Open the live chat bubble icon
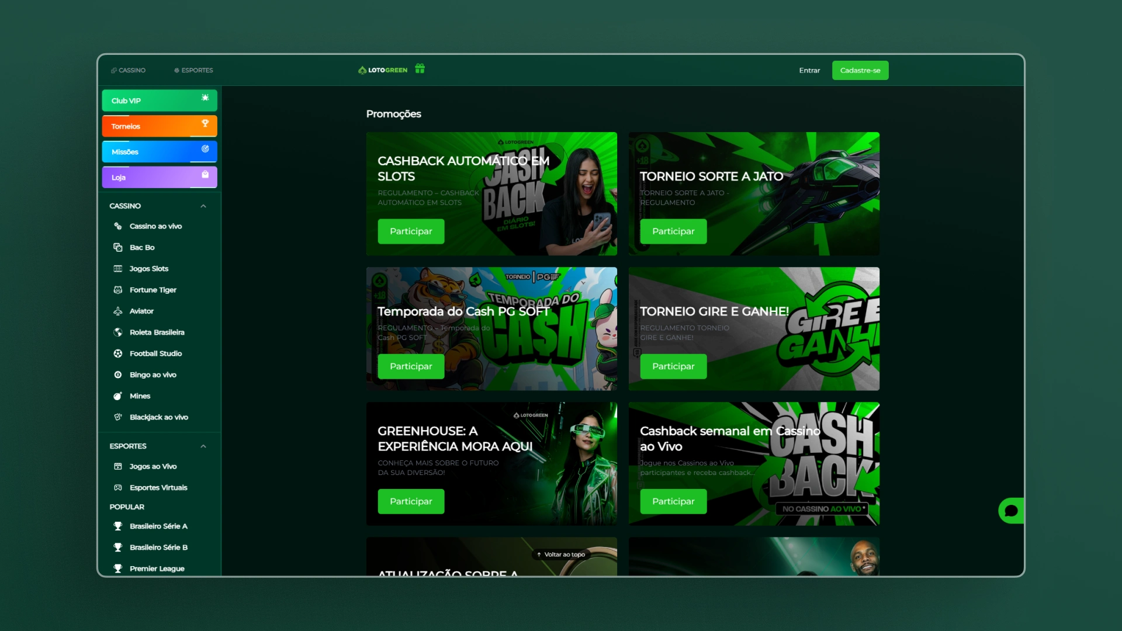 pyautogui.click(x=1011, y=511)
